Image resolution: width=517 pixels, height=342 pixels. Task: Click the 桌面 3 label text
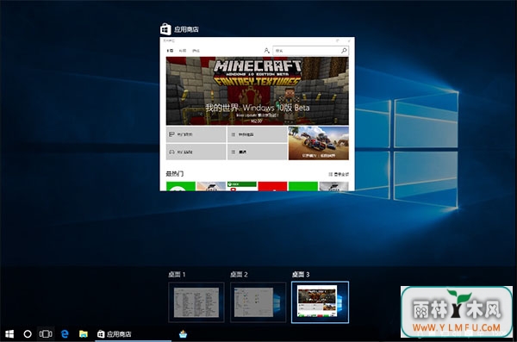pos(301,275)
